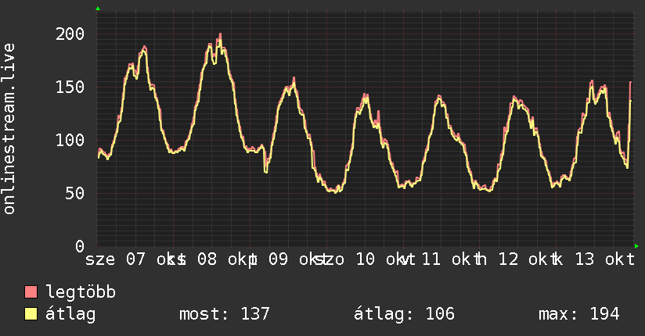This screenshot has width=645, height=336.
Task: Click the x-axis date label '08 okt'
Action: [x=228, y=259]
